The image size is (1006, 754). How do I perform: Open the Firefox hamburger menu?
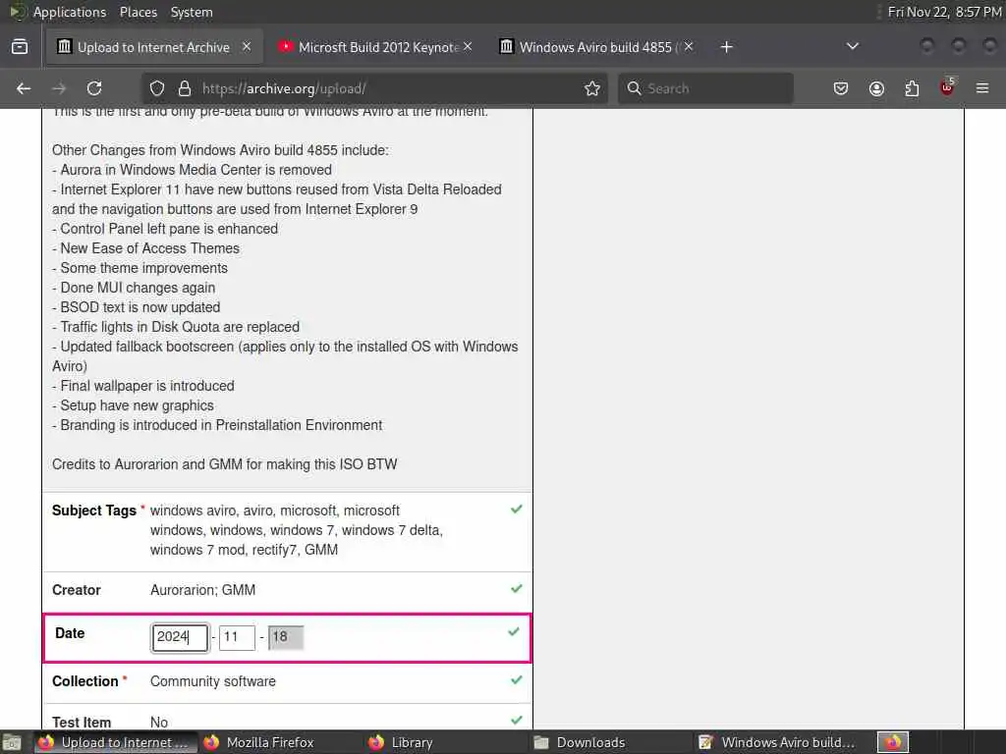coord(982,88)
